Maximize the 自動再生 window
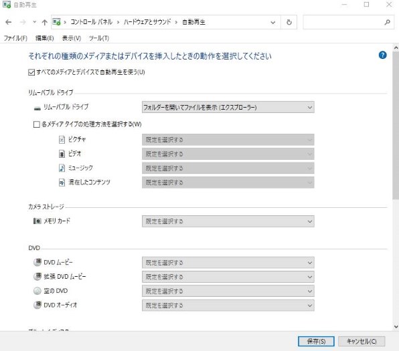 coord(366,5)
